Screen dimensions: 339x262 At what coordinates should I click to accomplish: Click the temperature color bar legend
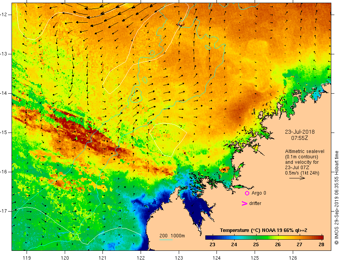(264, 238)
